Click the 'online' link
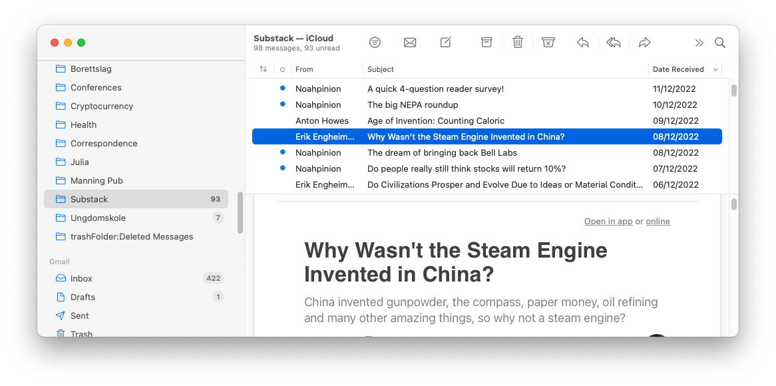Viewport: 776px width, 386px height. tap(658, 221)
